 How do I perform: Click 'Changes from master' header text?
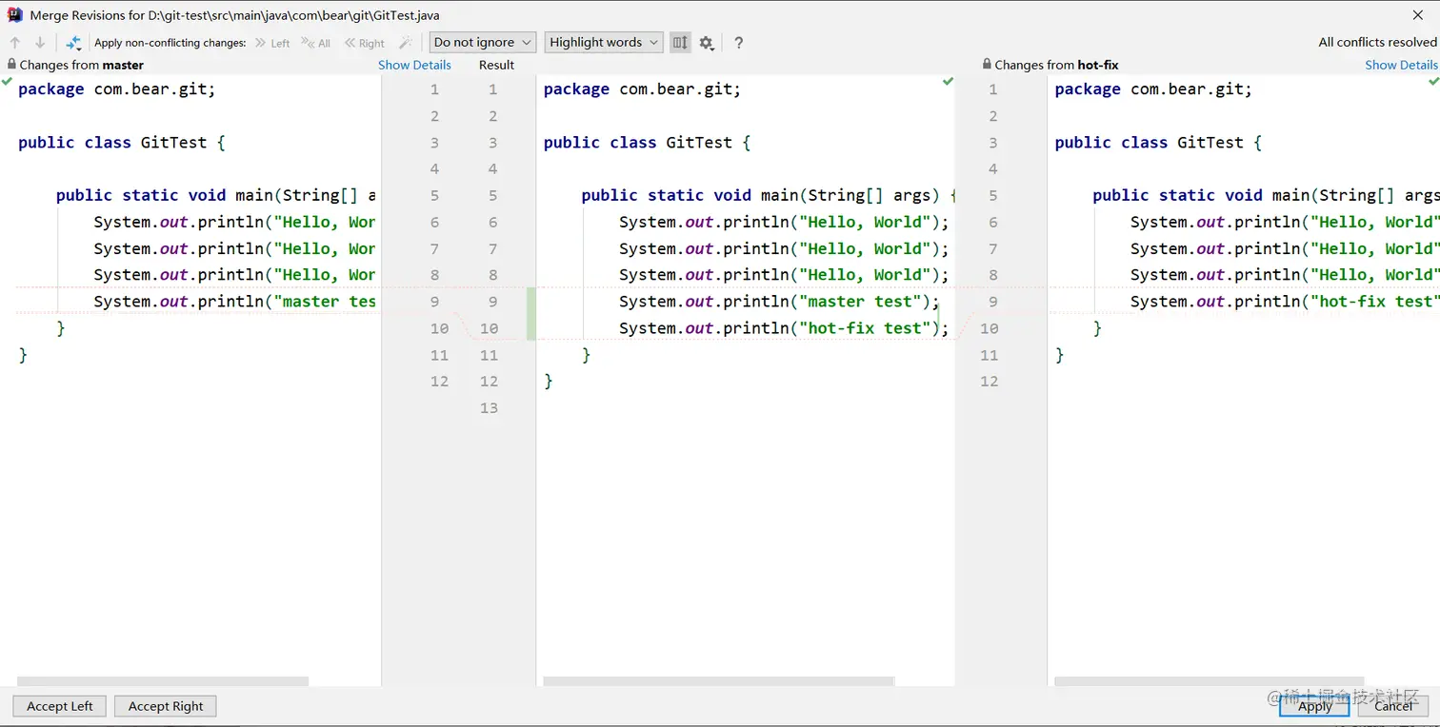[x=82, y=65]
